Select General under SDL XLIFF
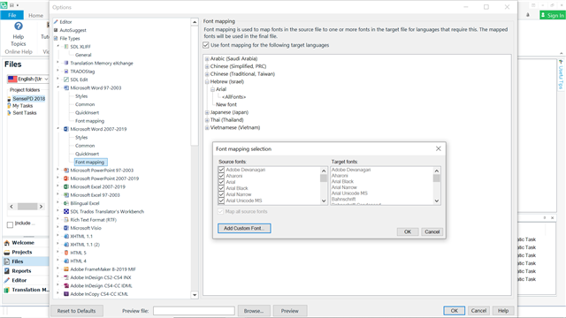This screenshot has height=318, width=566. tap(83, 55)
